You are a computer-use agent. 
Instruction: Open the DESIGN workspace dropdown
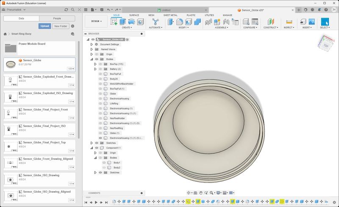(96, 21)
